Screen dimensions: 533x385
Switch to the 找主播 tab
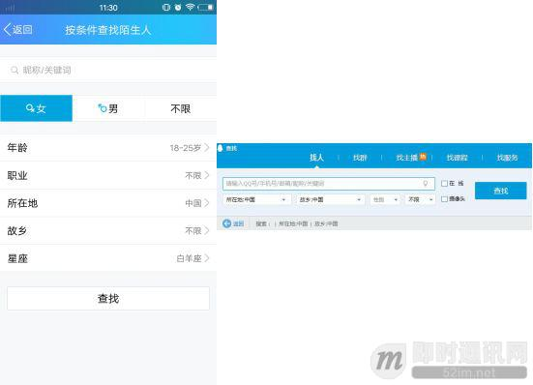click(x=407, y=158)
